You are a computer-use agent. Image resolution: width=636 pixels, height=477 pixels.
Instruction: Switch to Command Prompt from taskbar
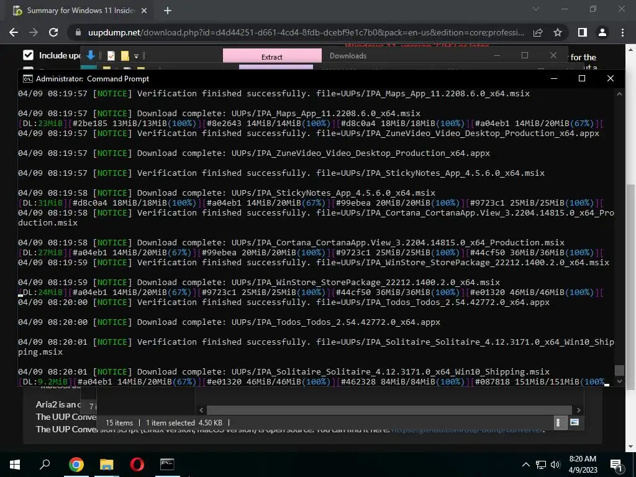click(167, 464)
